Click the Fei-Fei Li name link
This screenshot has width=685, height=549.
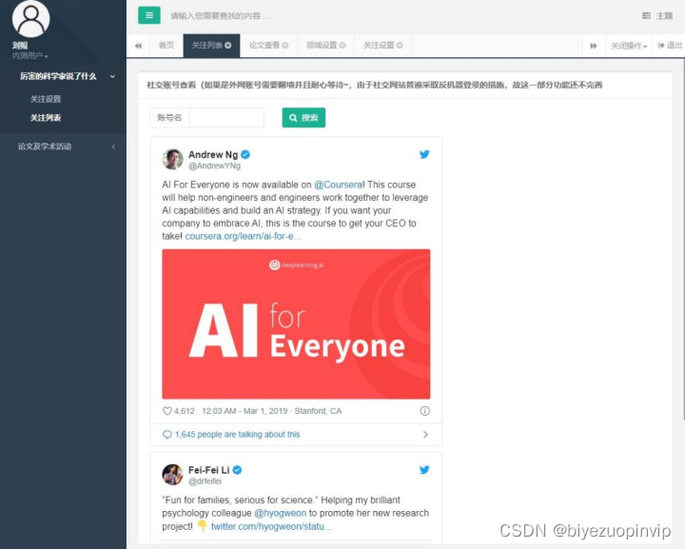(x=208, y=470)
